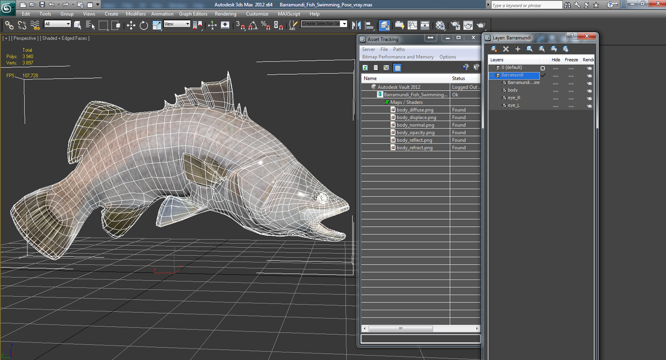Toggle the Percent Snap button
This screenshot has height=360, width=666.
265,26
